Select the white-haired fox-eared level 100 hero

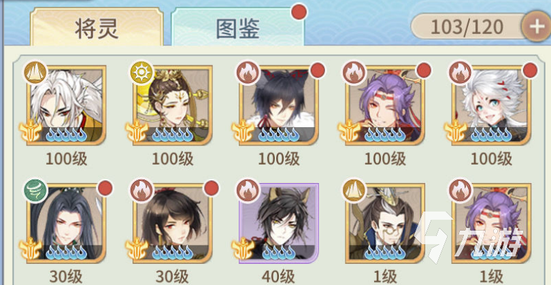point(66,105)
